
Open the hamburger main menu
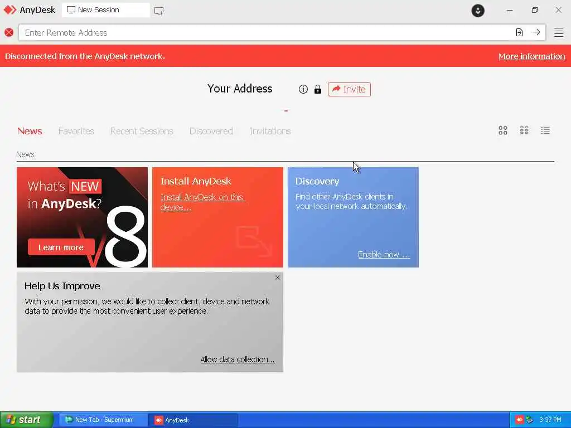pyautogui.click(x=559, y=32)
